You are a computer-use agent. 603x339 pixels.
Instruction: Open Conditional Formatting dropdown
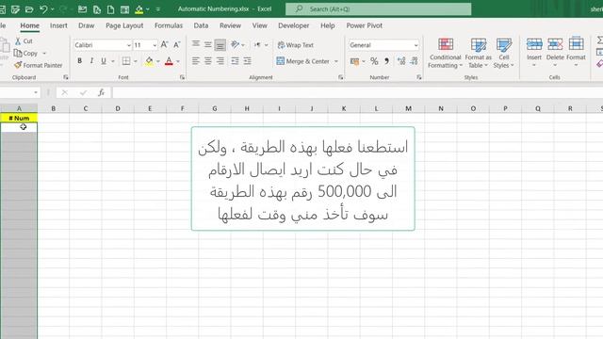[x=445, y=53]
